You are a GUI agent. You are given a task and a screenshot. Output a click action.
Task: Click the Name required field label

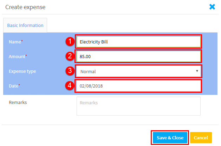[16, 42]
